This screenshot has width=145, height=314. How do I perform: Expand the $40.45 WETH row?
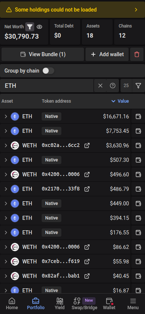pos(6,276)
